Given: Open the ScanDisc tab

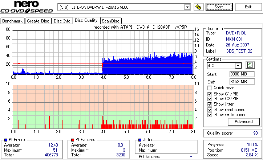Looking at the screenshot, I should coord(110,21).
